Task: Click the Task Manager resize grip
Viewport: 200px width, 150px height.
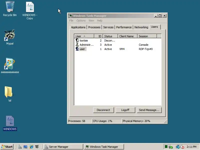Action: coord(165,122)
